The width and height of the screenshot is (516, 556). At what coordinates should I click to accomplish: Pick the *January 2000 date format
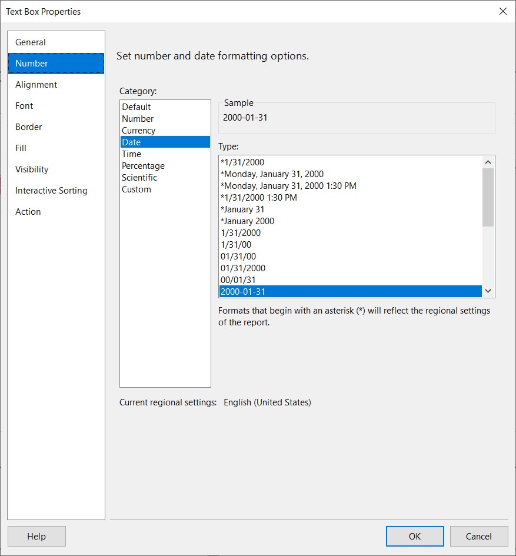[x=351, y=221]
